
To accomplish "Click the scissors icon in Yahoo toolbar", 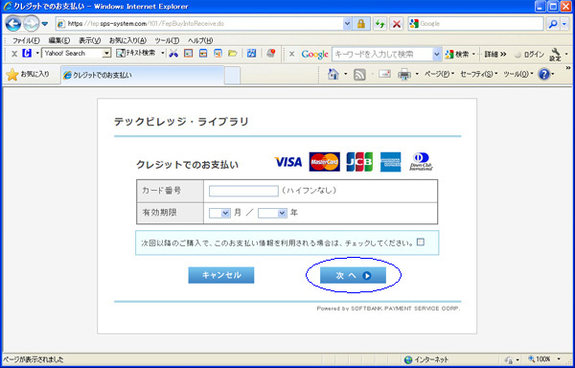I will 173,54.
